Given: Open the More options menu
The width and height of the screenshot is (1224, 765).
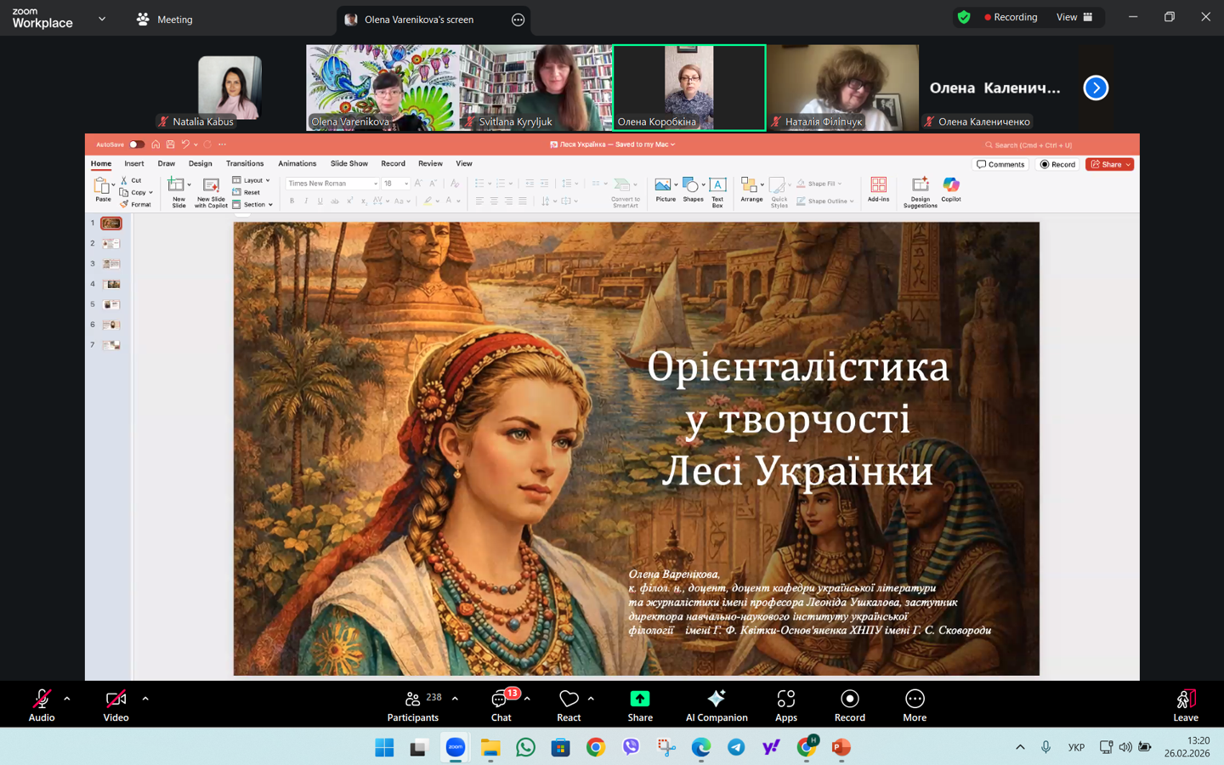Looking at the screenshot, I should click(914, 704).
